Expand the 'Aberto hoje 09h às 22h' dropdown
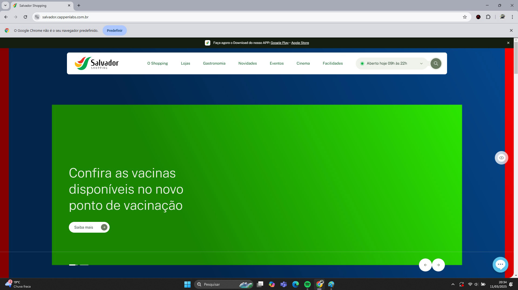Screen dimensions: 518x290 tap(391, 64)
